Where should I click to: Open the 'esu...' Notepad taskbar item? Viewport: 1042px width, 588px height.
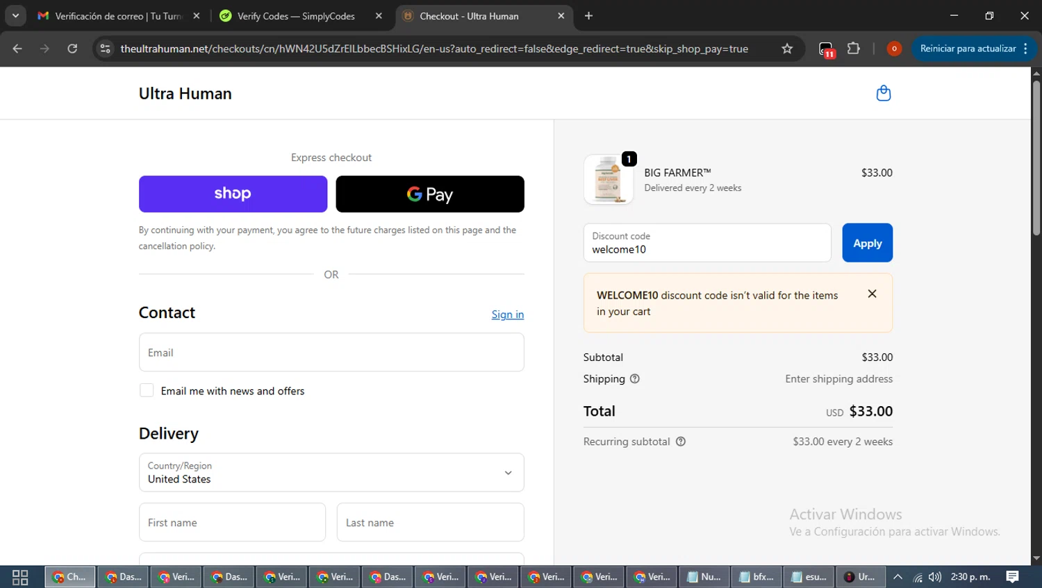point(809,577)
